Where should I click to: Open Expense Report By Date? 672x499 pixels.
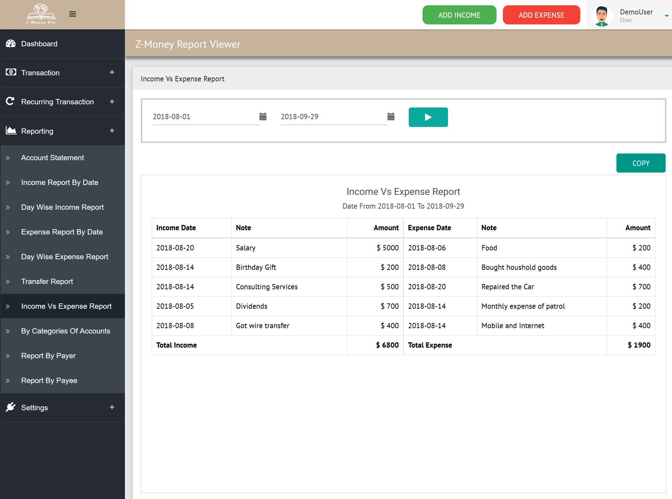(x=62, y=232)
